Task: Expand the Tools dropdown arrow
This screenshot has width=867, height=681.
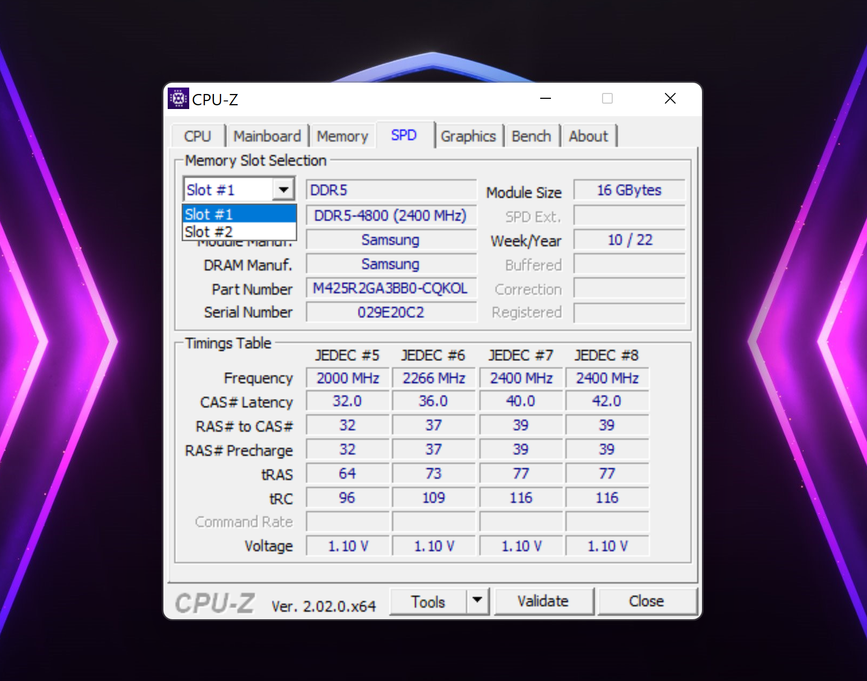Action: (477, 602)
